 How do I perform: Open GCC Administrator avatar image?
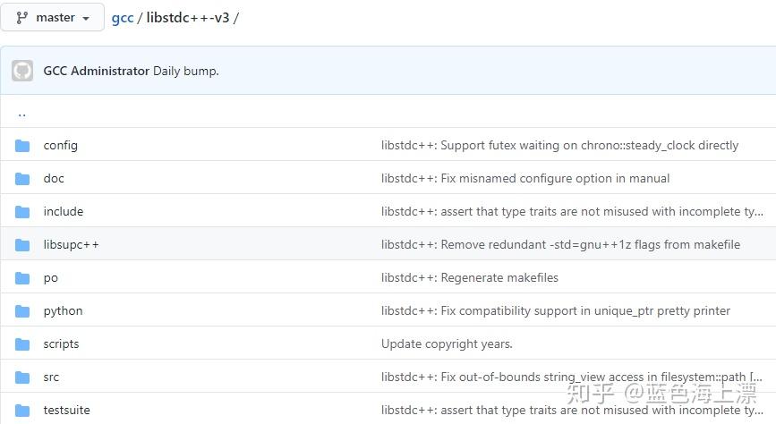point(22,71)
